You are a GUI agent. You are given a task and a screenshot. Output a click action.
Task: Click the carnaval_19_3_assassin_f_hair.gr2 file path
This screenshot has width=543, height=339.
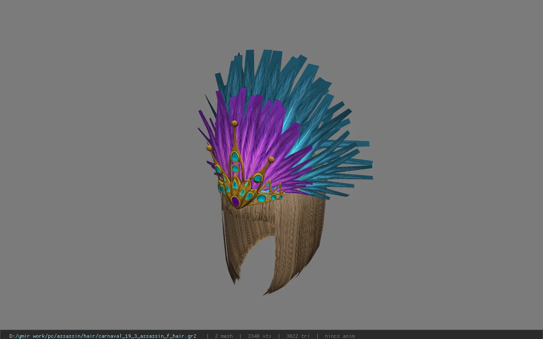pos(103,336)
